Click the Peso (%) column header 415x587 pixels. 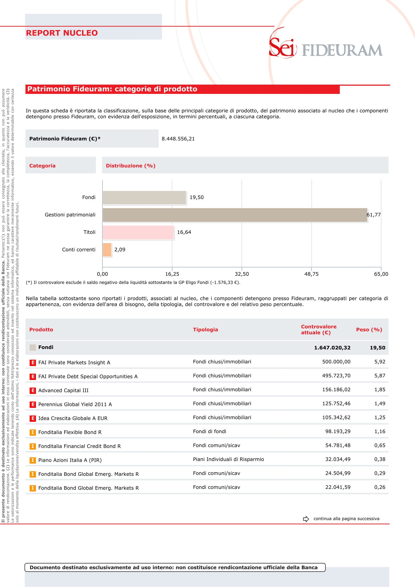tap(369, 330)
